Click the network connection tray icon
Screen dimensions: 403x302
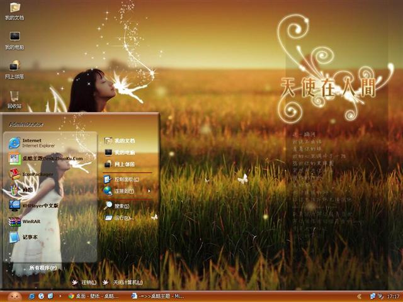(372, 296)
